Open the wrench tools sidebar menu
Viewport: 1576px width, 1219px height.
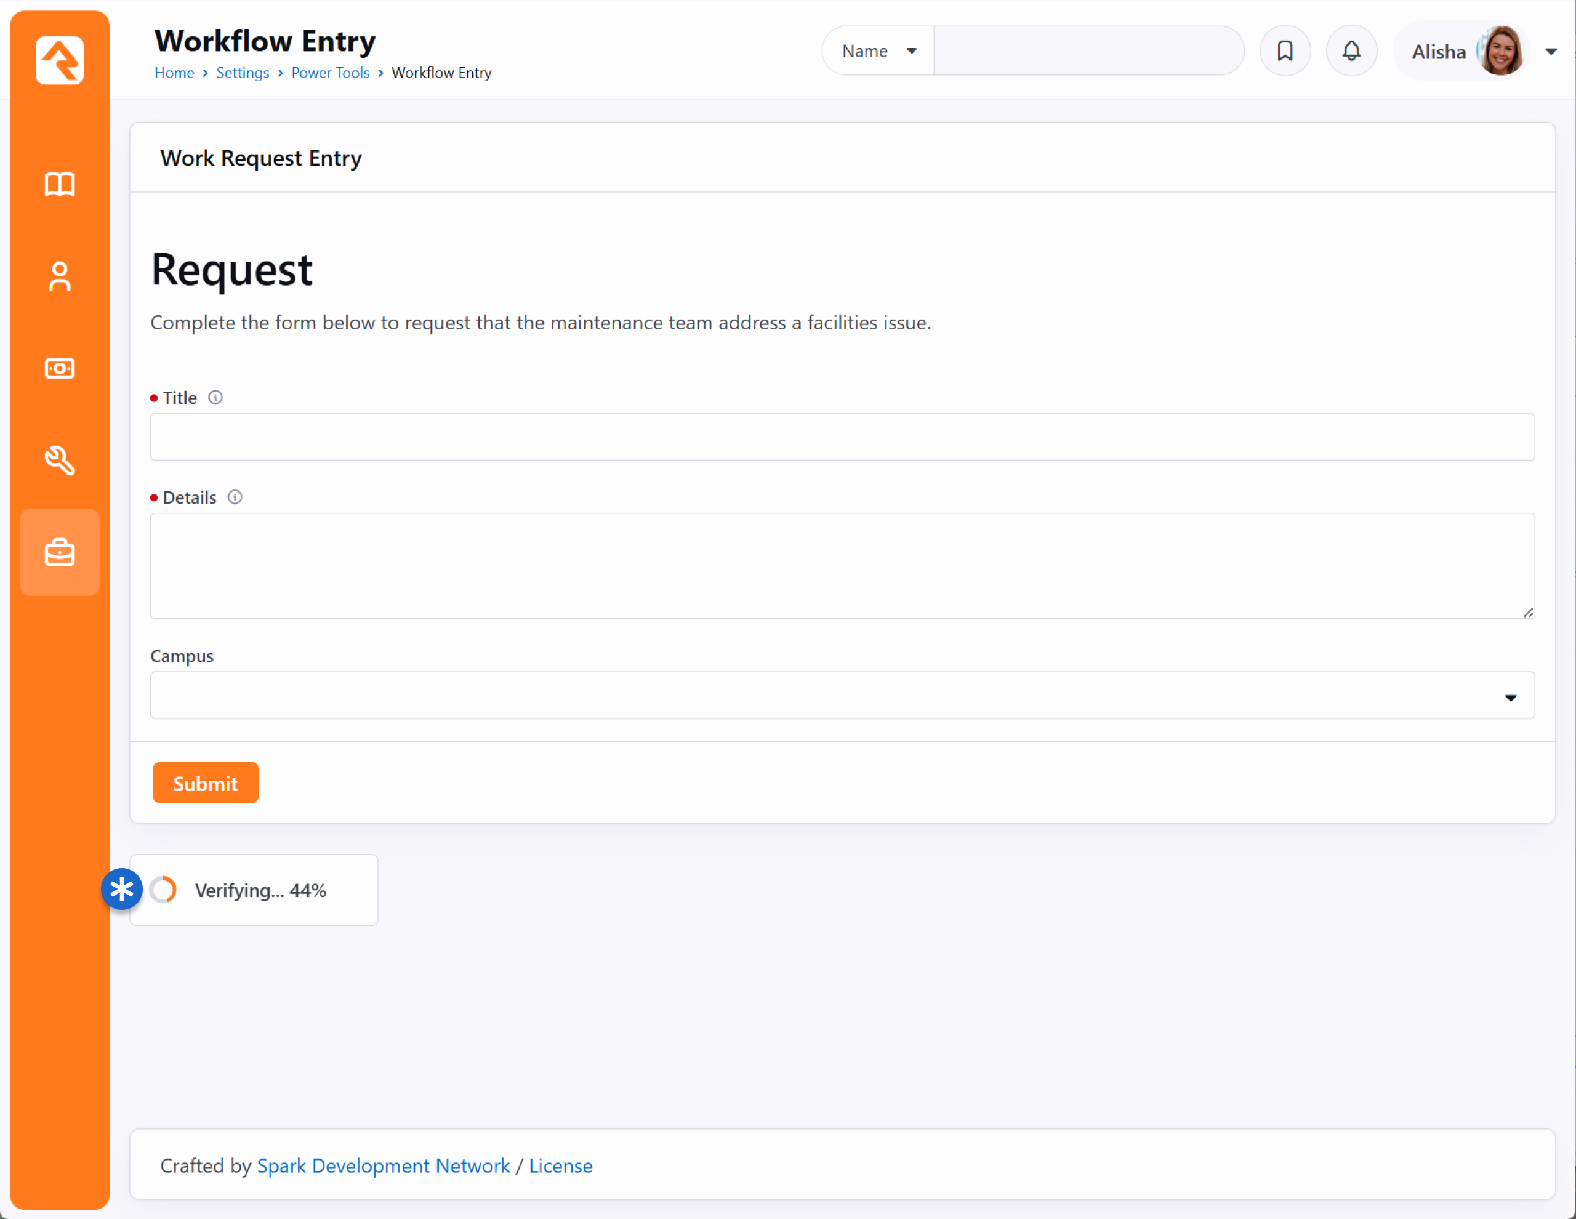pos(59,461)
